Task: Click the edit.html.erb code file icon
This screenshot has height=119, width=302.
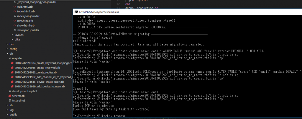Action: click(x=15, y=7)
